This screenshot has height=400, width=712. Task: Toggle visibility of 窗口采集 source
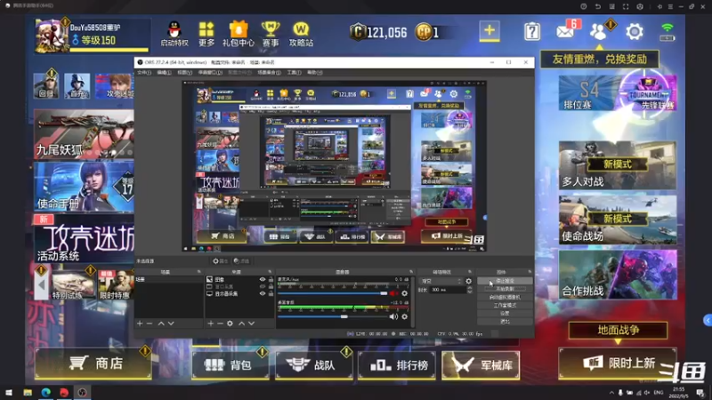coord(263,286)
